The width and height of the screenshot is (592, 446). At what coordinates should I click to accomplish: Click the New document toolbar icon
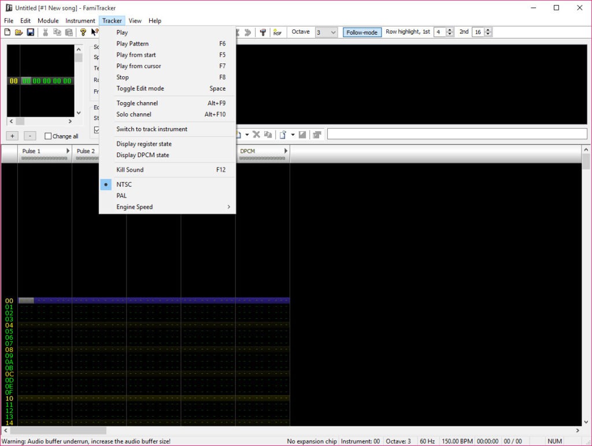click(8, 32)
